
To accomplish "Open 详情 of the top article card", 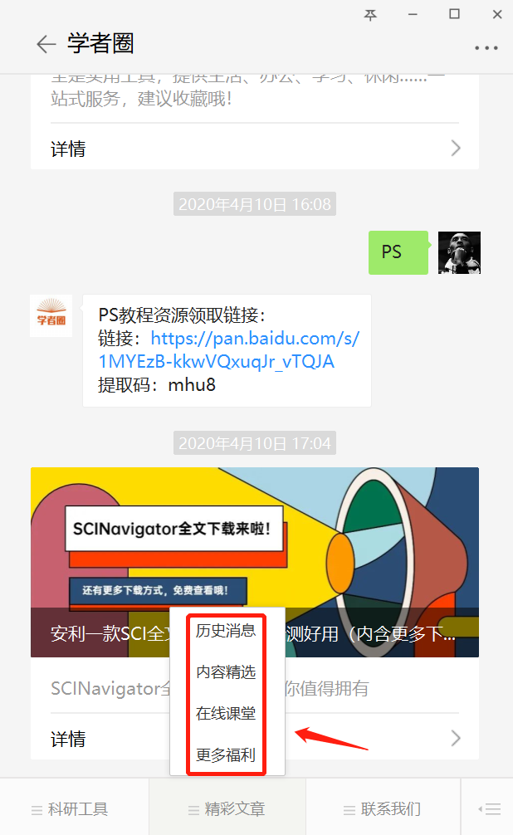I will pyautogui.click(x=255, y=149).
